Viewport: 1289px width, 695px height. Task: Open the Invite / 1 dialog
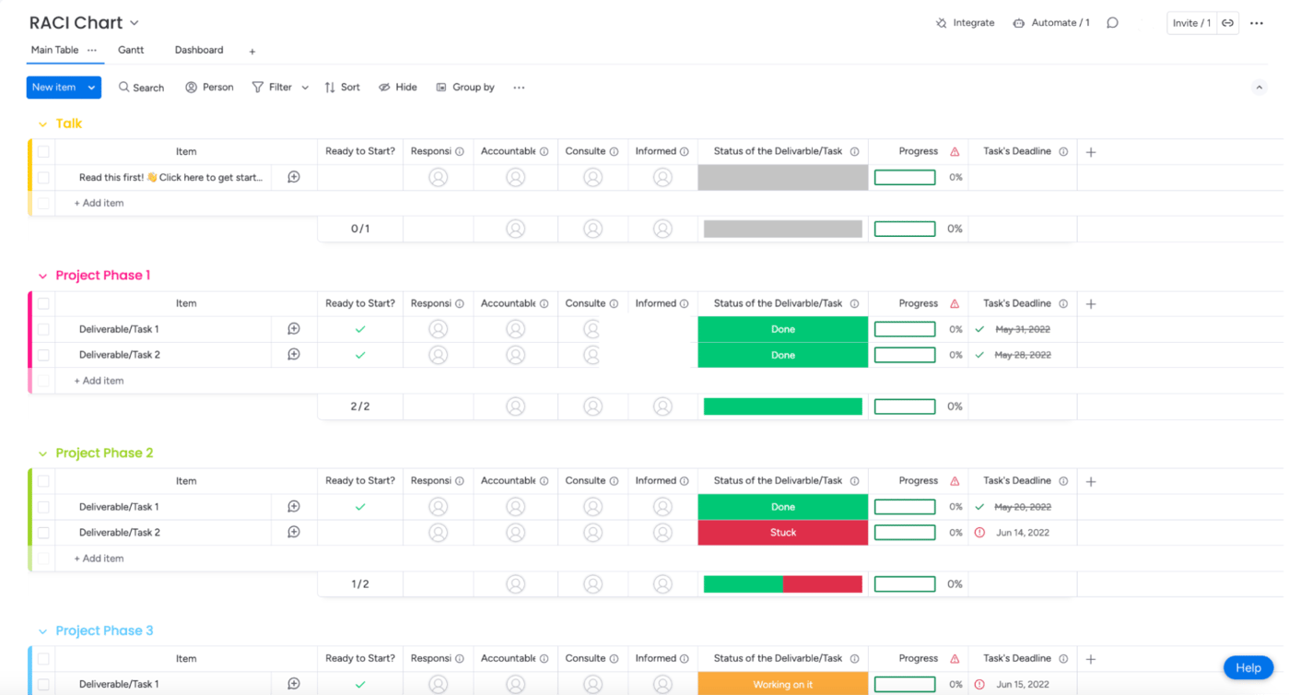(x=1191, y=22)
